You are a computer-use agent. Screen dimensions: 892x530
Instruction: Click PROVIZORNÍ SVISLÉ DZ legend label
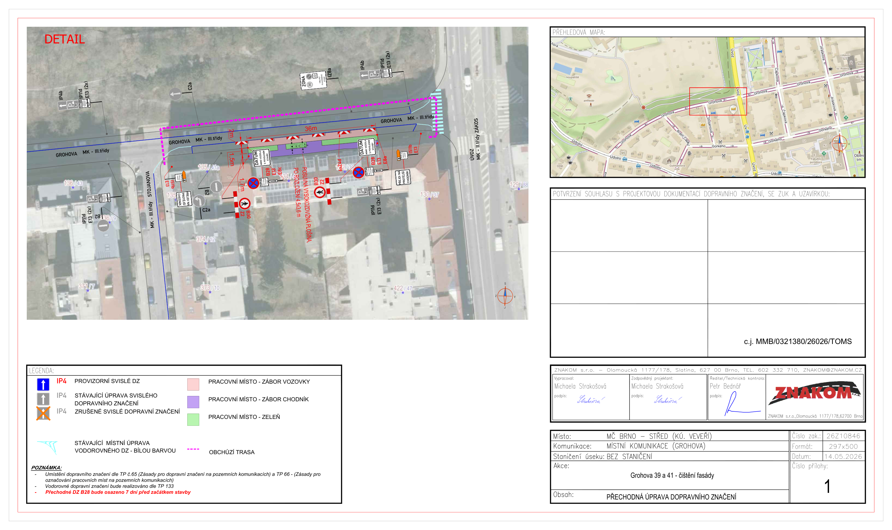(x=107, y=381)
